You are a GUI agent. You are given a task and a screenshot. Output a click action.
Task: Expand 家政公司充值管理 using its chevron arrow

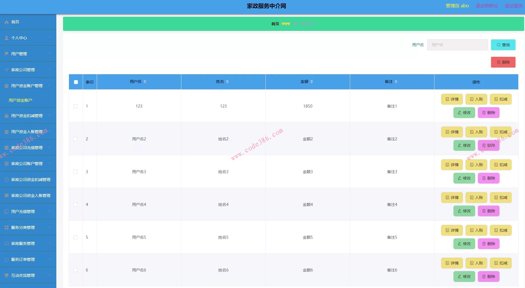click(49, 147)
